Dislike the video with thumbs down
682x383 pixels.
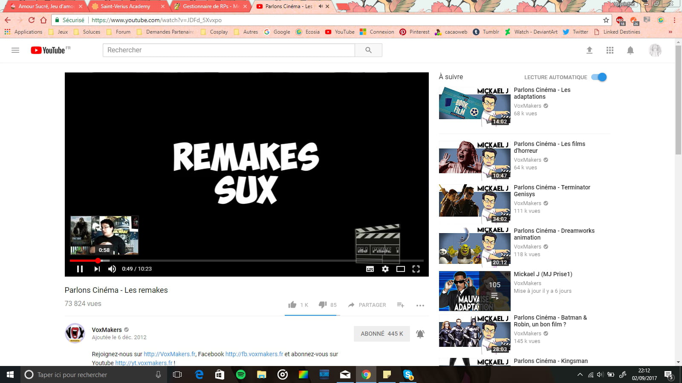tap(323, 305)
